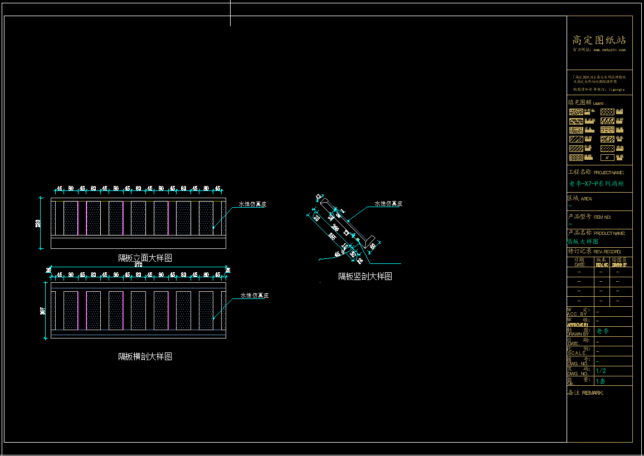Open the www.zmtuzhi.com website text

tap(609, 50)
